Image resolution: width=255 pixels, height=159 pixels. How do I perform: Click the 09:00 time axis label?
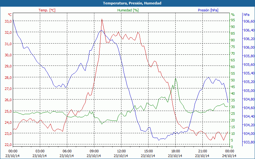pyautogui.click(x=94, y=152)
